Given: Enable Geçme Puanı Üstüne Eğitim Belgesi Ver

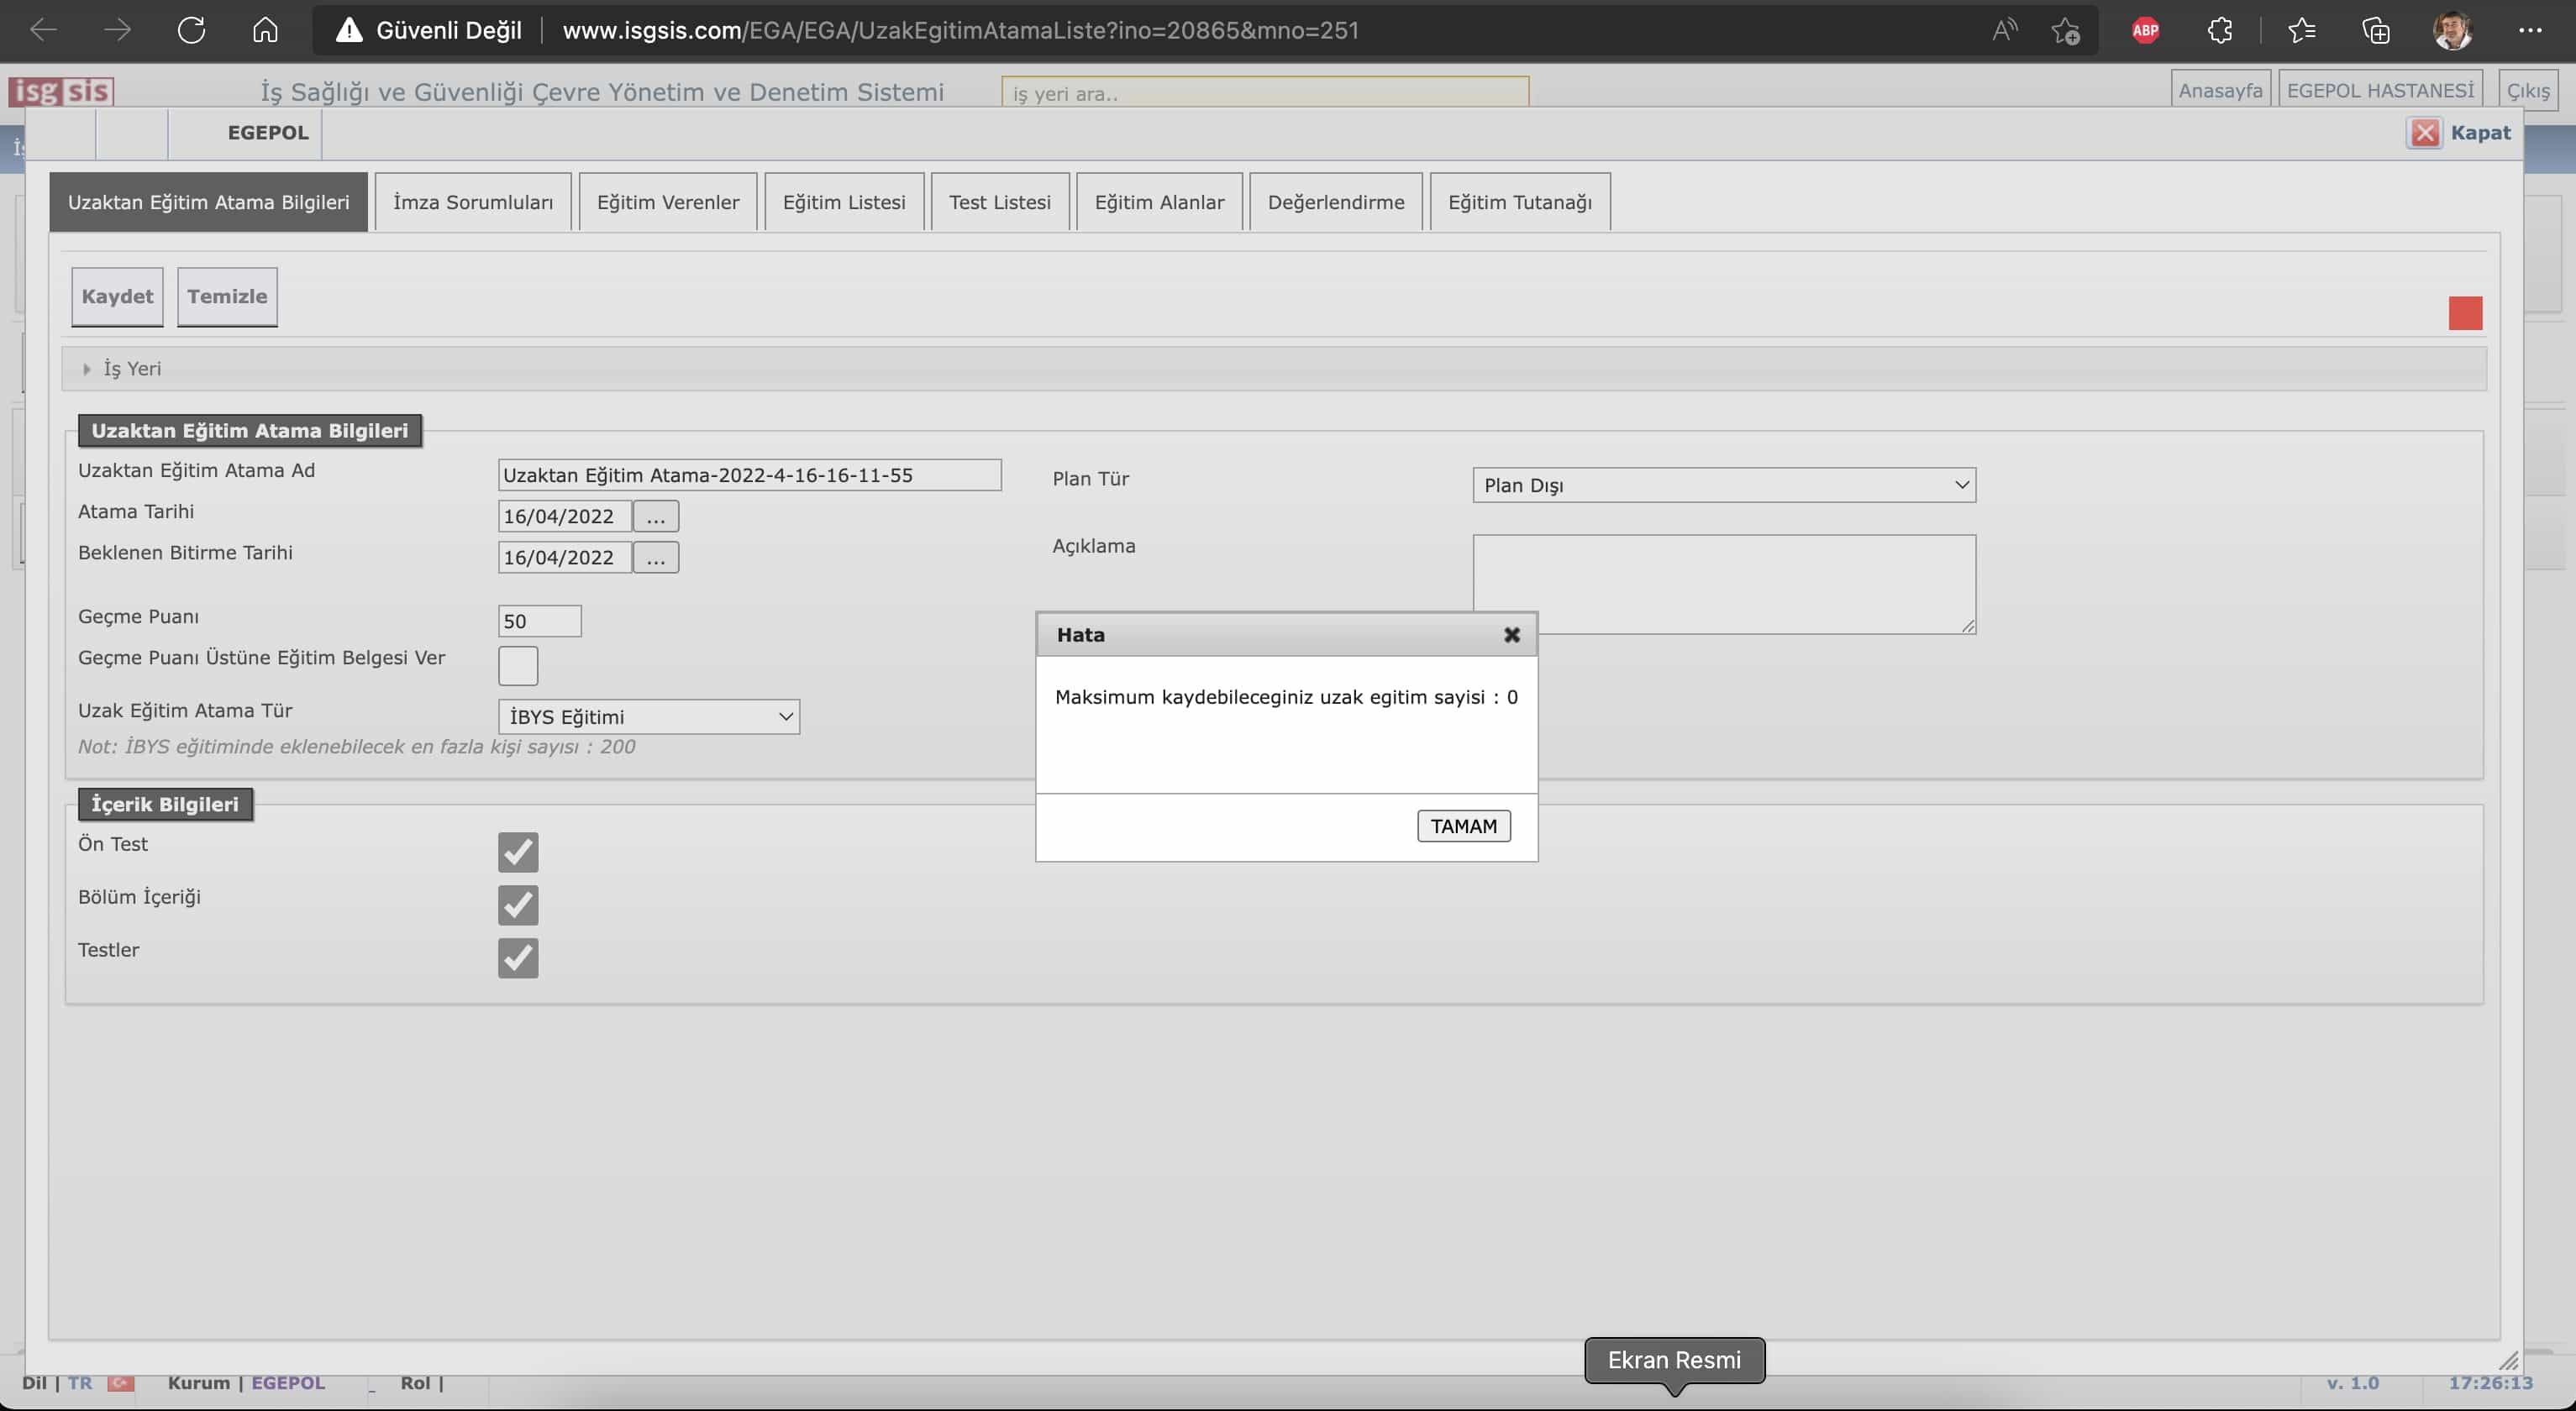Looking at the screenshot, I should tap(518, 665).
